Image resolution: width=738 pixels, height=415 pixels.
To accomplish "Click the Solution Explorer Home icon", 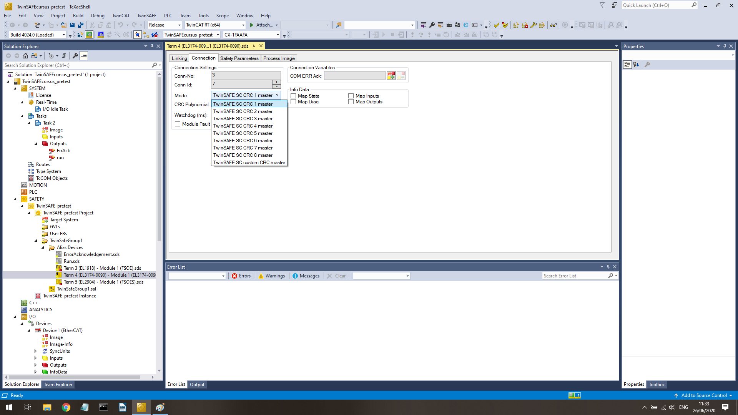I will [25, 56].
